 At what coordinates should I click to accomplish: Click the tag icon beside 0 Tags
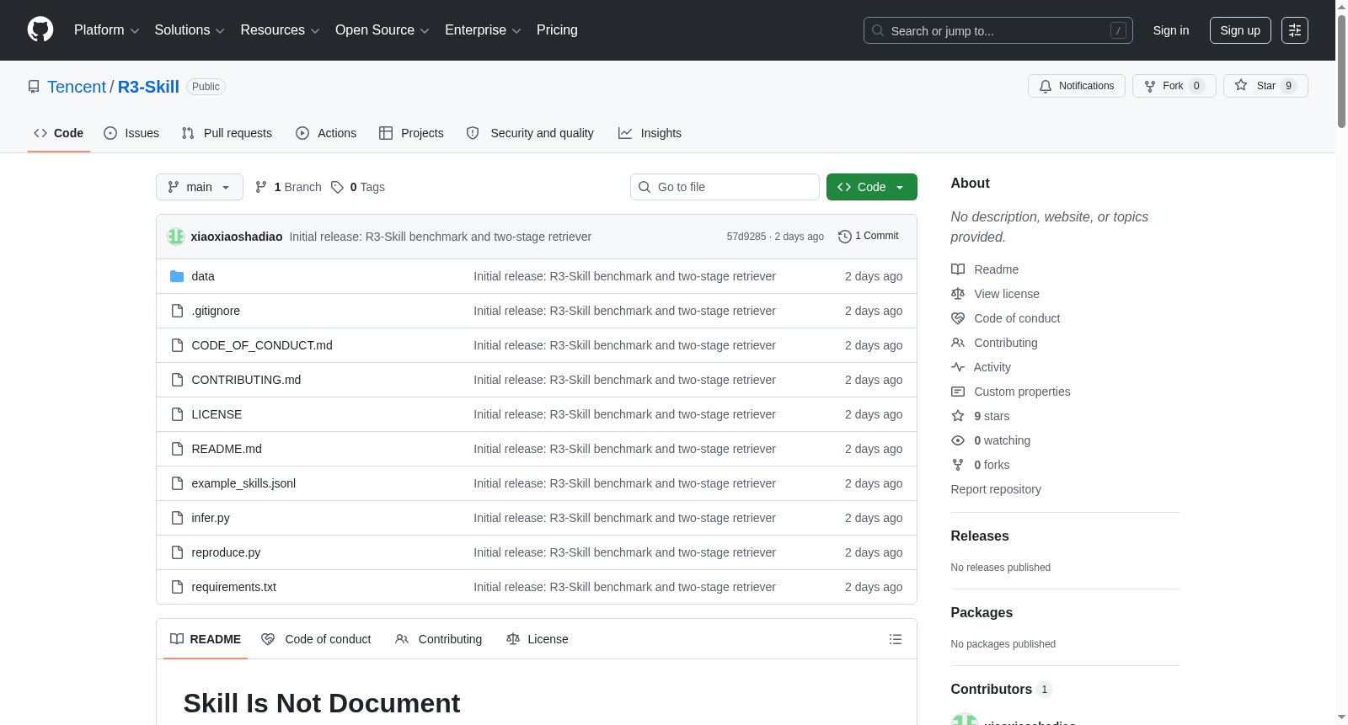pos(337,187)
